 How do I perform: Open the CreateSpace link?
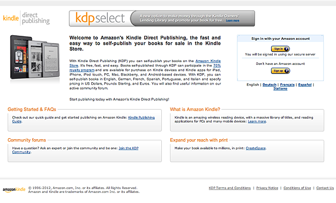tap(256, 148)
